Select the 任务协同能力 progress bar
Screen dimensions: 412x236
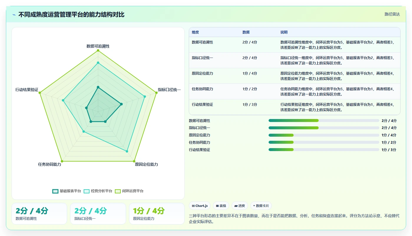pos(324,142)
